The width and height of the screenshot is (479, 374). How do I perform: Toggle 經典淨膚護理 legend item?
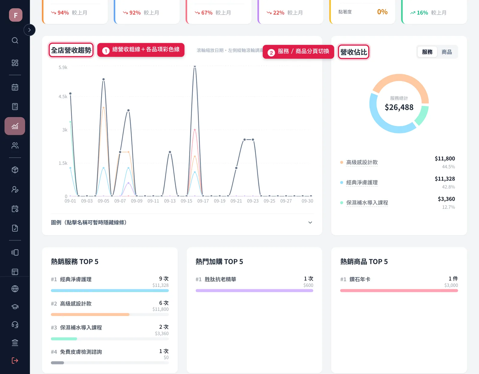coord(362,183)
